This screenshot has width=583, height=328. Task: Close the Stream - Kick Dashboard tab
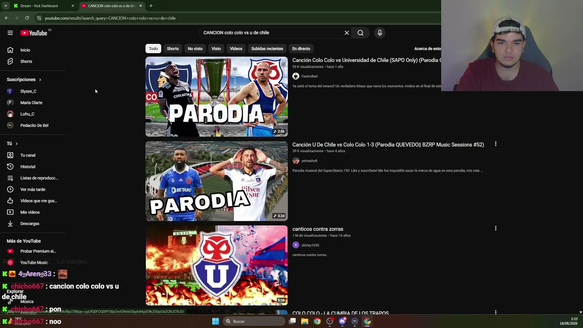tap(72, 6)
